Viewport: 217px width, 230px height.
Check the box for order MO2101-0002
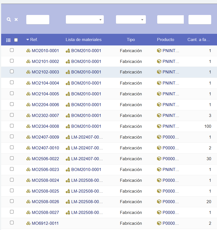point(12,61)
